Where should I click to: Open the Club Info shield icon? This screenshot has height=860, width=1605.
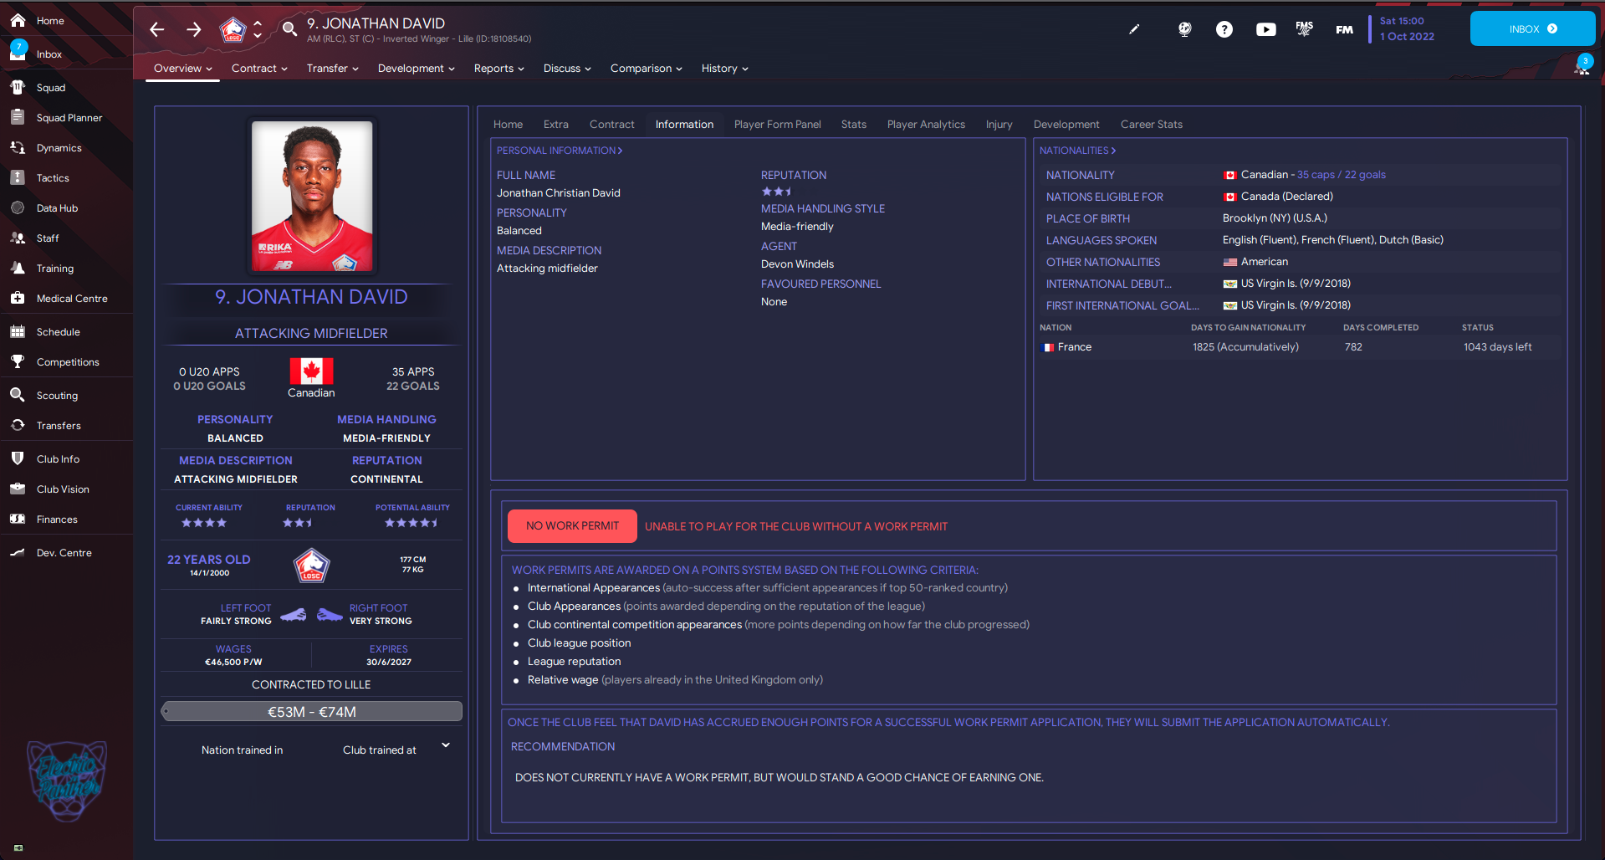tap(18, 458)
